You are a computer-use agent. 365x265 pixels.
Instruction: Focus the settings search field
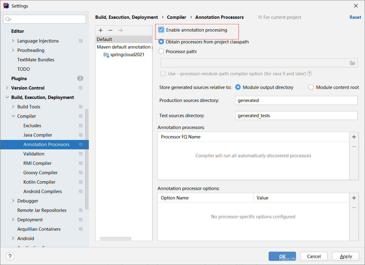pyautogui.click(x=45, y=19)
